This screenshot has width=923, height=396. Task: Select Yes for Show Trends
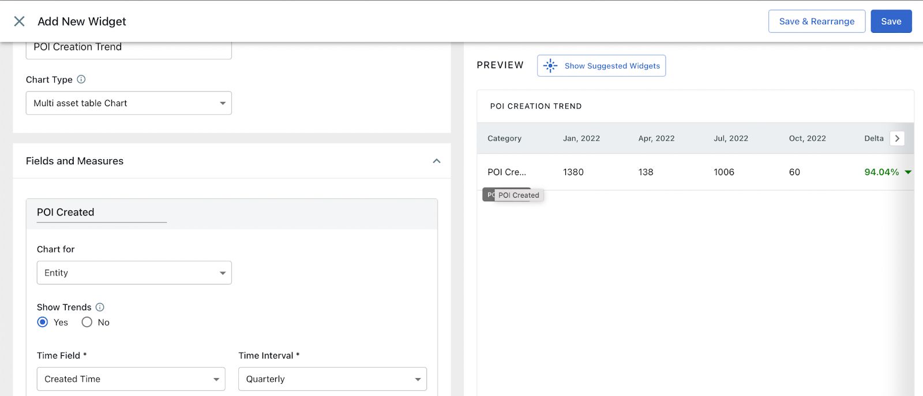pos(43,322)
